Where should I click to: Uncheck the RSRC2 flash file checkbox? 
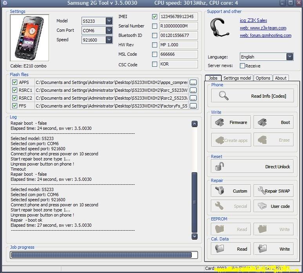[15, 98]
